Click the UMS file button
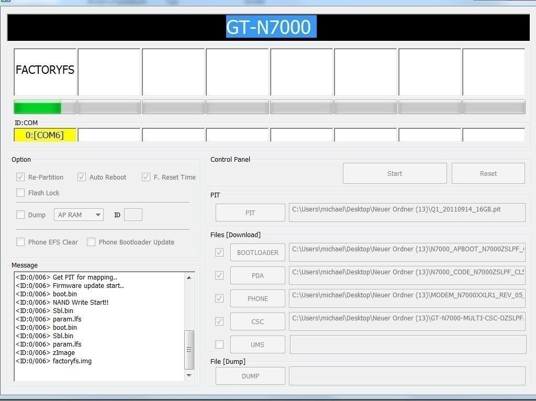 [x=258, y=344]
